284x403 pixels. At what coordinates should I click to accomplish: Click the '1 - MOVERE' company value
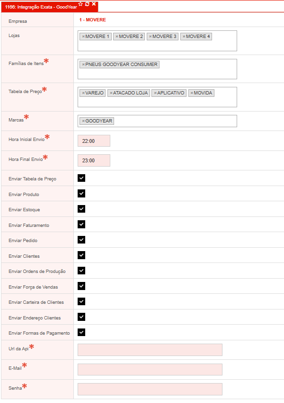point(92,20)
